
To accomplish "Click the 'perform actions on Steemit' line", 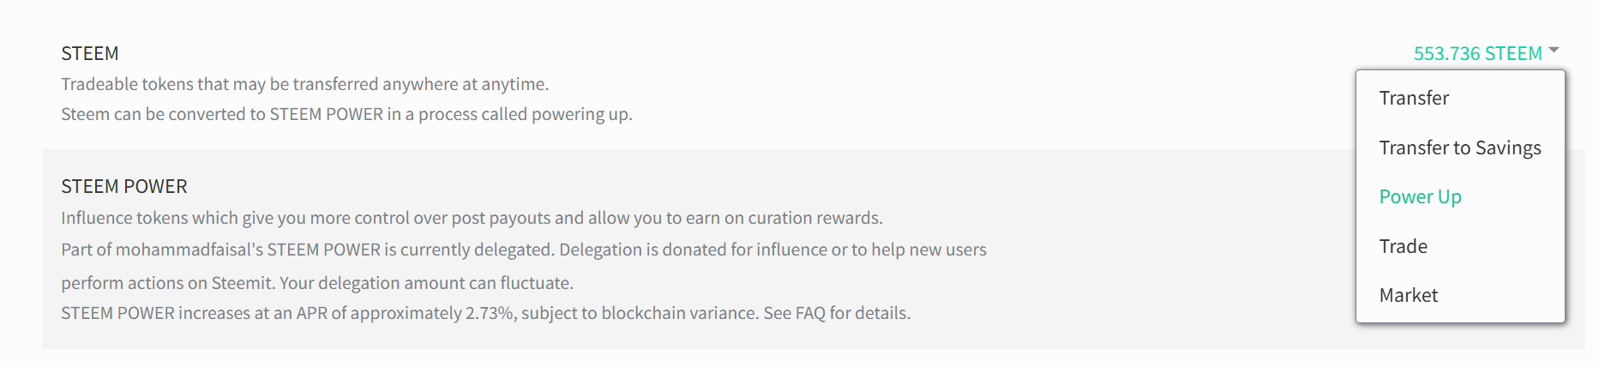I will [x=317, y=283].
